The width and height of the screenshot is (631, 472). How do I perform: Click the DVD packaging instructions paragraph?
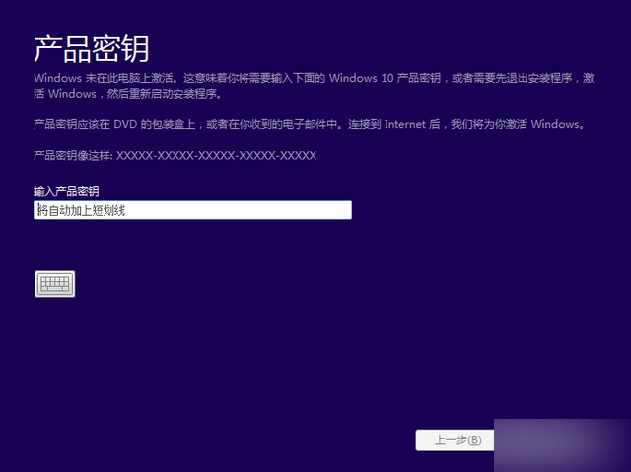click(309, 124)
